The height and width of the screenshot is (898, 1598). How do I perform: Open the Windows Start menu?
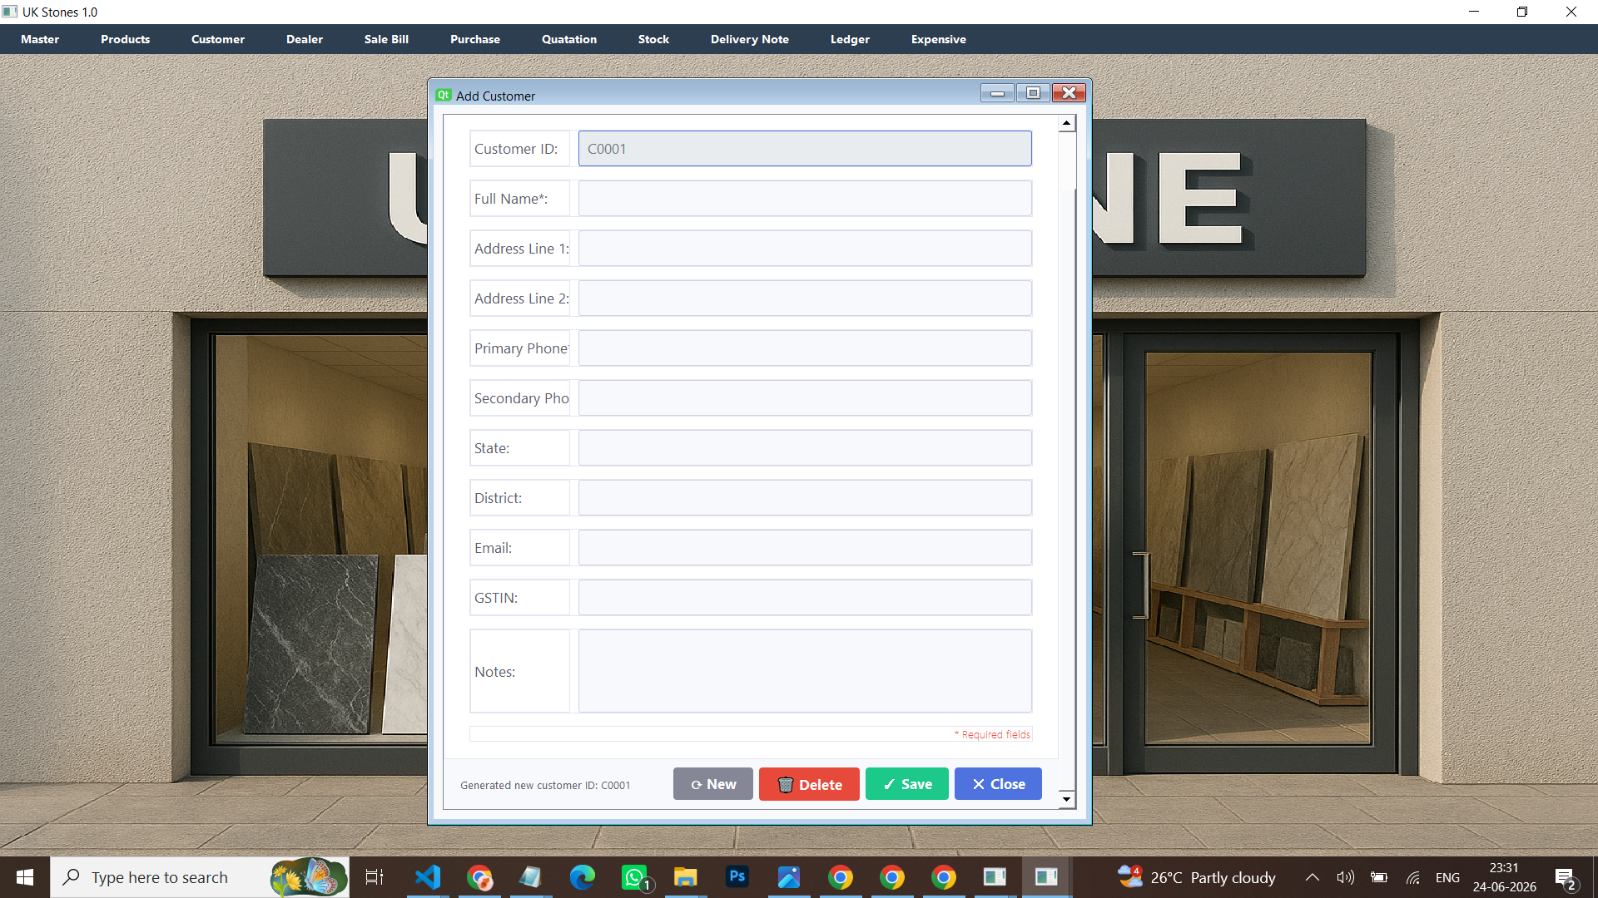click(x=25, y=877)
